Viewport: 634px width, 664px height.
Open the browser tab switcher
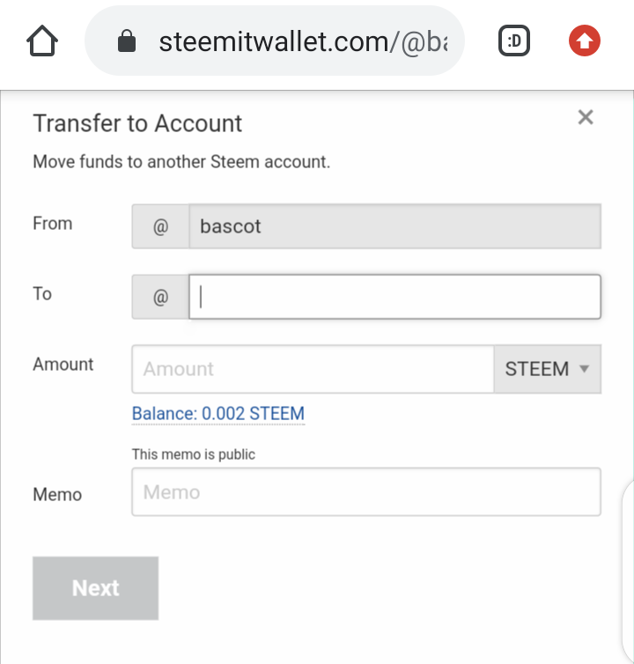click(514, 41)
